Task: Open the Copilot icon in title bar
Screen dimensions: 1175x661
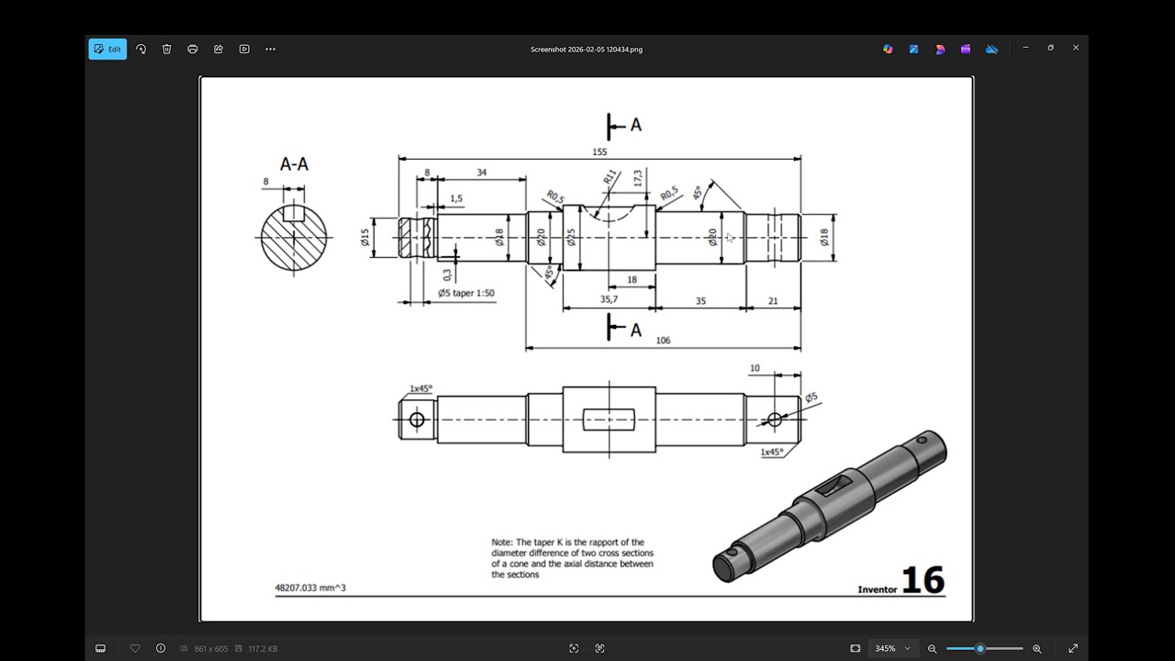Action: 888,49
